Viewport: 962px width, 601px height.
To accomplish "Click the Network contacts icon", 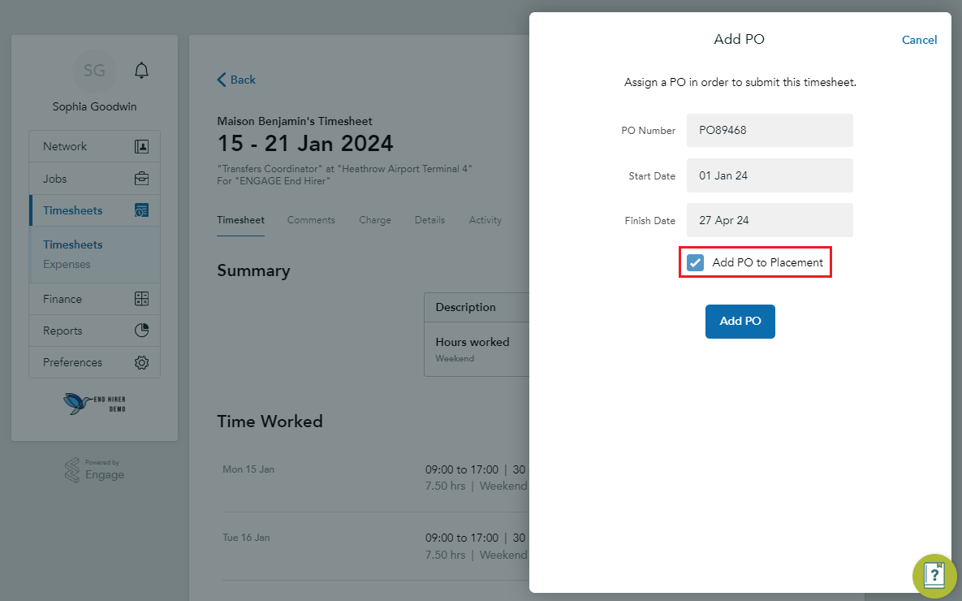I will 141,146.
